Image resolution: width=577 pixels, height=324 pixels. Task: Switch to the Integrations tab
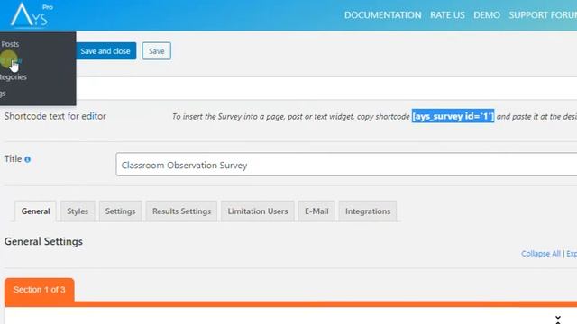coord(368,211)
